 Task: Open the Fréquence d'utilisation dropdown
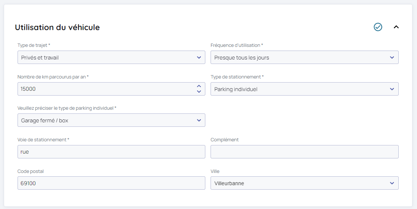304,58
